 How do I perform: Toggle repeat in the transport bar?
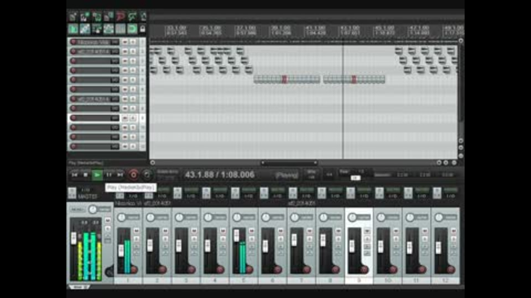click(x=147, y=175)
